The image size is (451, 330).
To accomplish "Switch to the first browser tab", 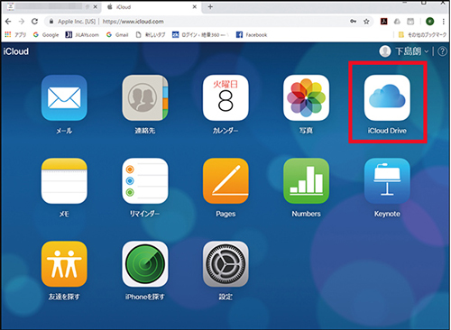I will [x=52, y=7].
